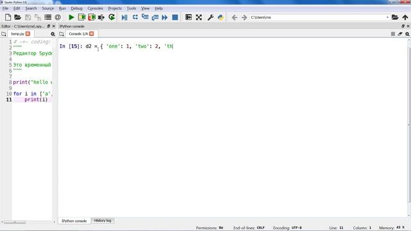The width and height of the screenshot is (411, 231).
Task: Click the In [15] console input line
Action: pos(116,46)
